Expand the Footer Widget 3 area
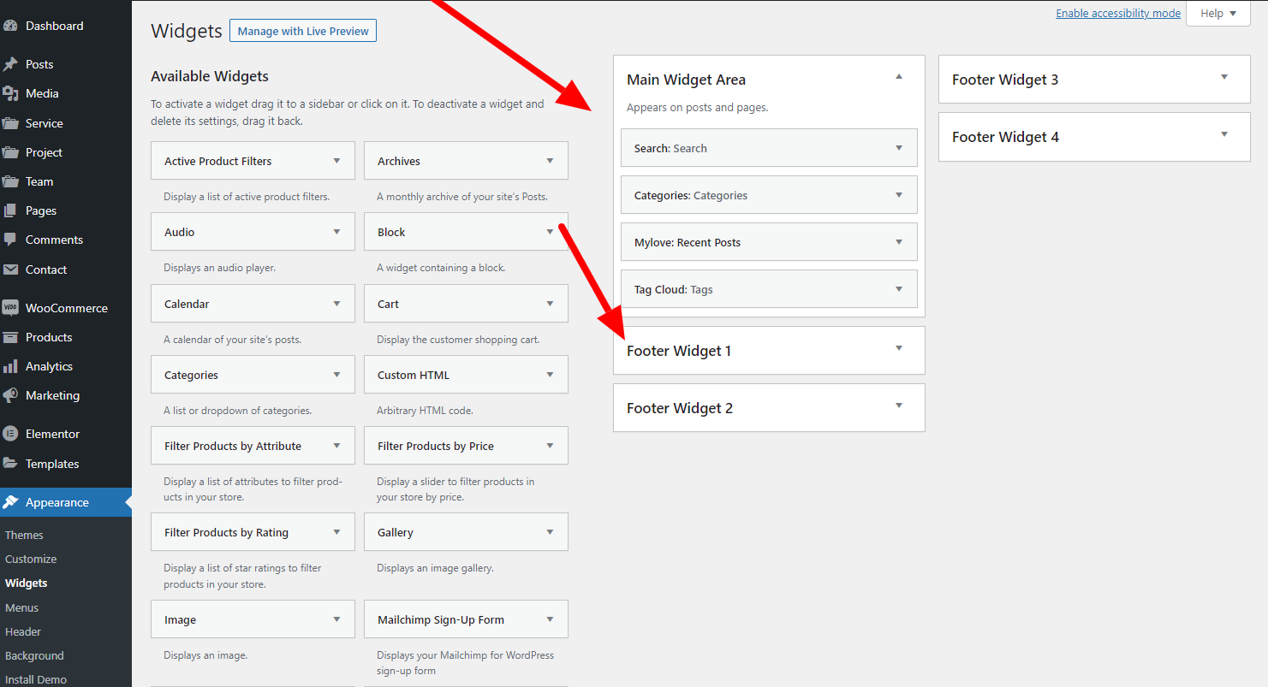The width and height of the screenshot is (1268, 687). [1223, 78]
